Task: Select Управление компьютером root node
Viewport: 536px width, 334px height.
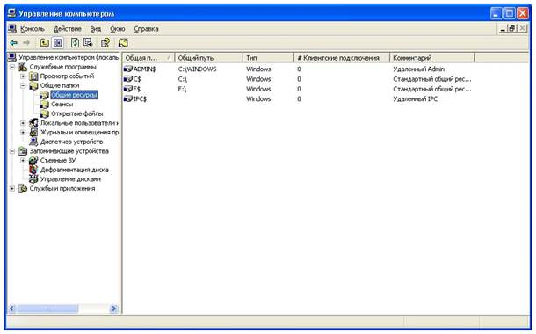Action: click(69, 57)
